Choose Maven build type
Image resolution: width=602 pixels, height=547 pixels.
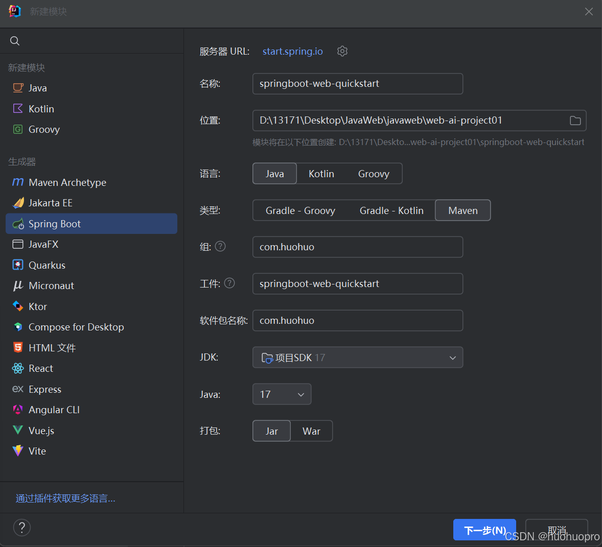coord(462,210)
